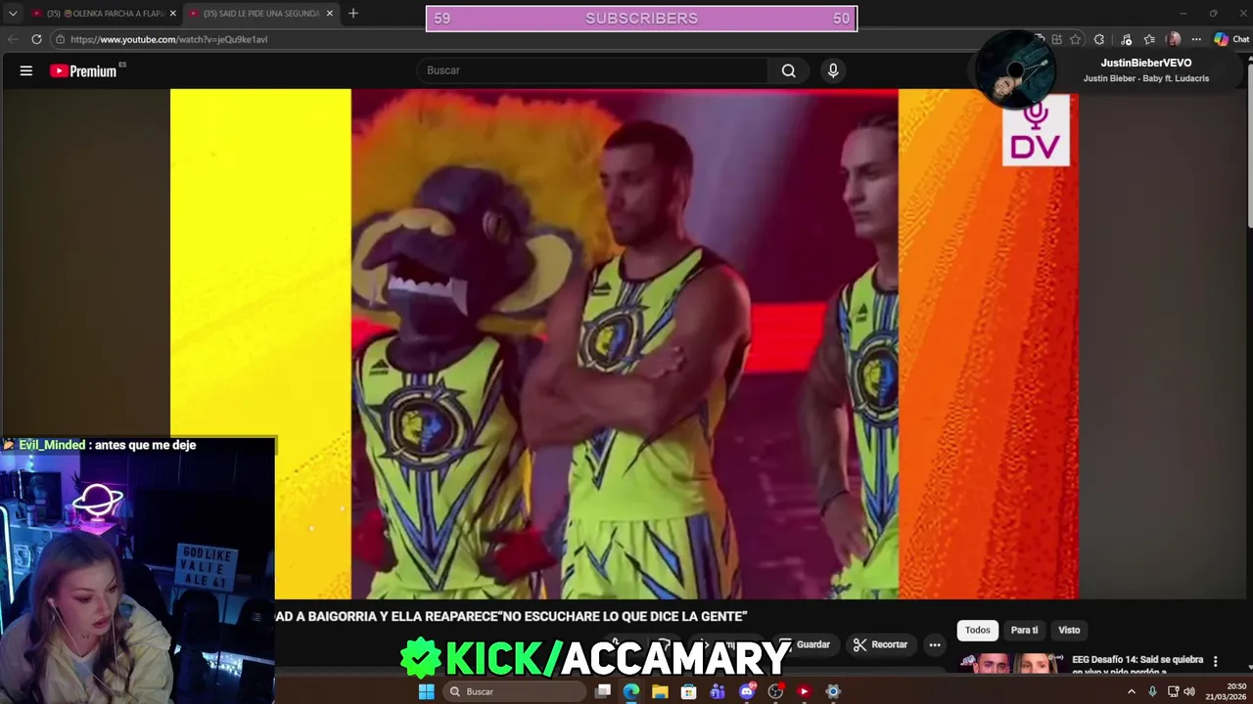This screenshot has height=704, width=1253.
Task: Open media control music note icon
Action: pos(1127,39)
